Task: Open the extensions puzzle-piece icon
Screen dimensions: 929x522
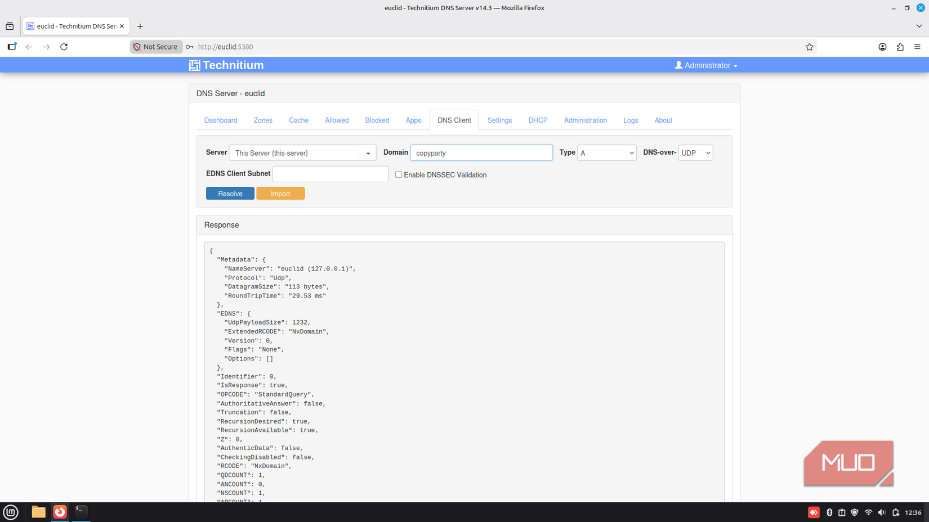Action: (x=900, y=47)
